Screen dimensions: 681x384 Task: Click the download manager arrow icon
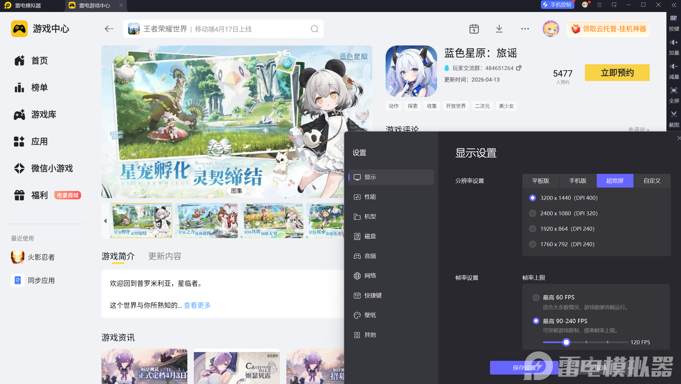point(499,29)
